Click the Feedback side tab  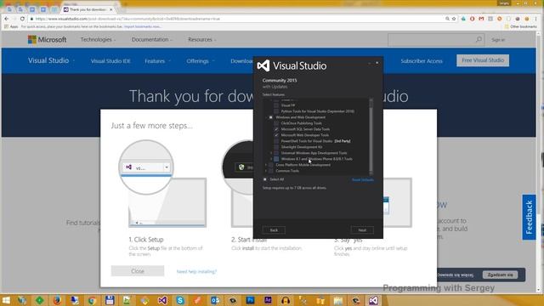click(x=529, y=218)
